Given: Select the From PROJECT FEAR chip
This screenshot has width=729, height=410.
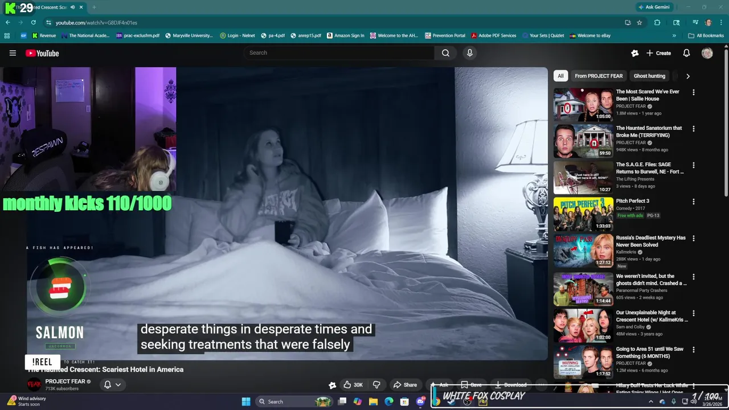Looking at the screenshot, I should click(599, 76).
